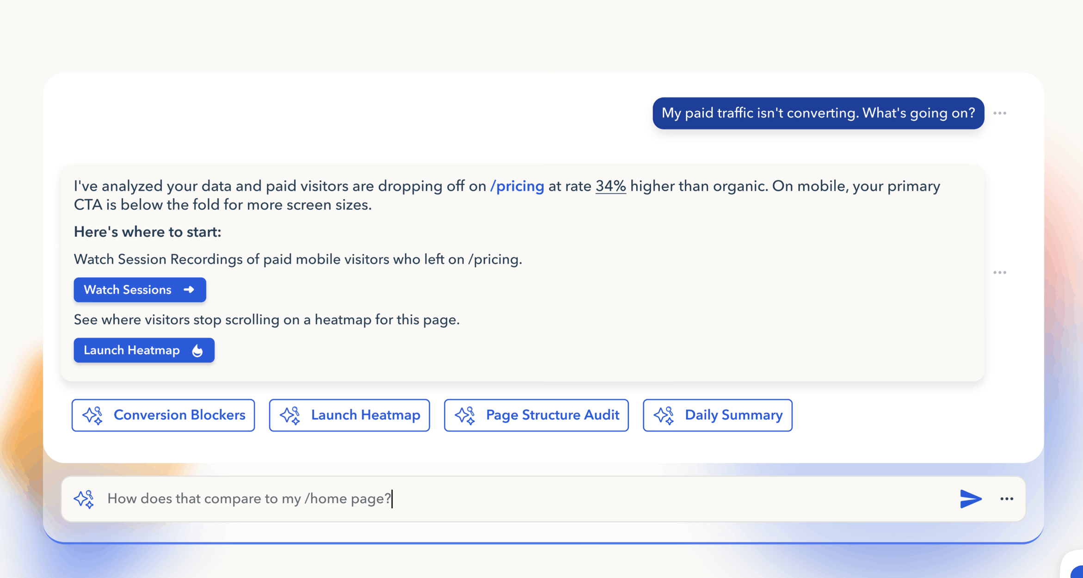Select the Page Structure Audit suggestion chip

click(536, 415)
